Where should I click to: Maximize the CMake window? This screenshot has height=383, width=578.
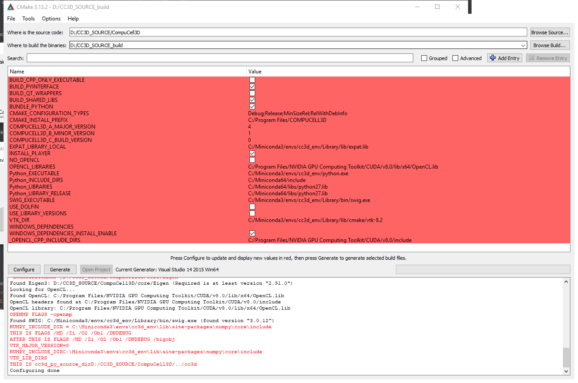coord(437,7)
